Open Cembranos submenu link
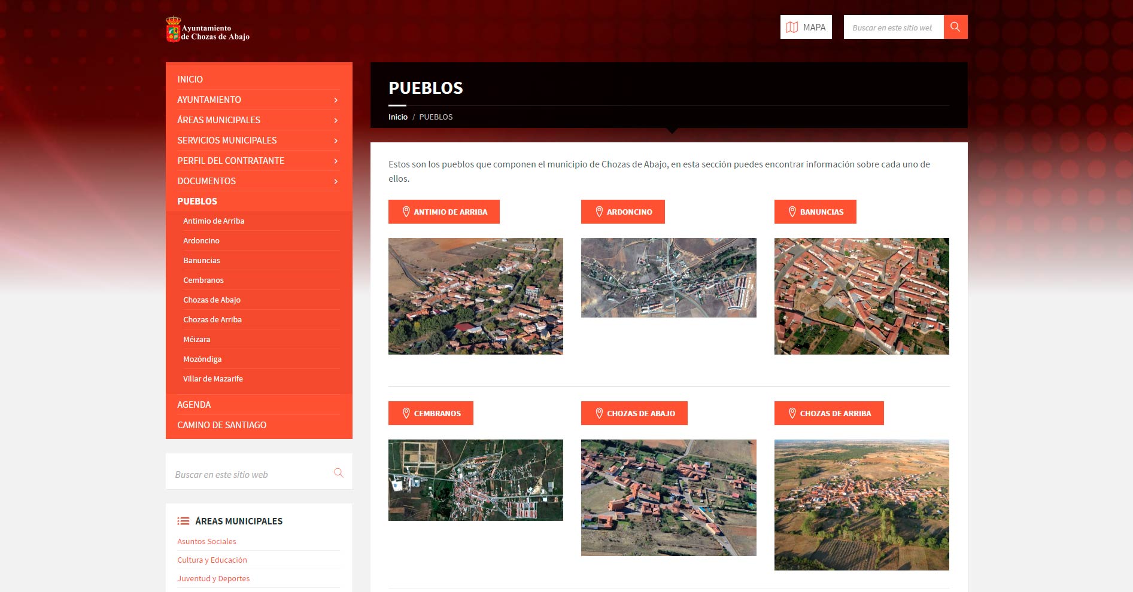The height and width of the screenshot is (592, 1133). [x=203, y=280]
